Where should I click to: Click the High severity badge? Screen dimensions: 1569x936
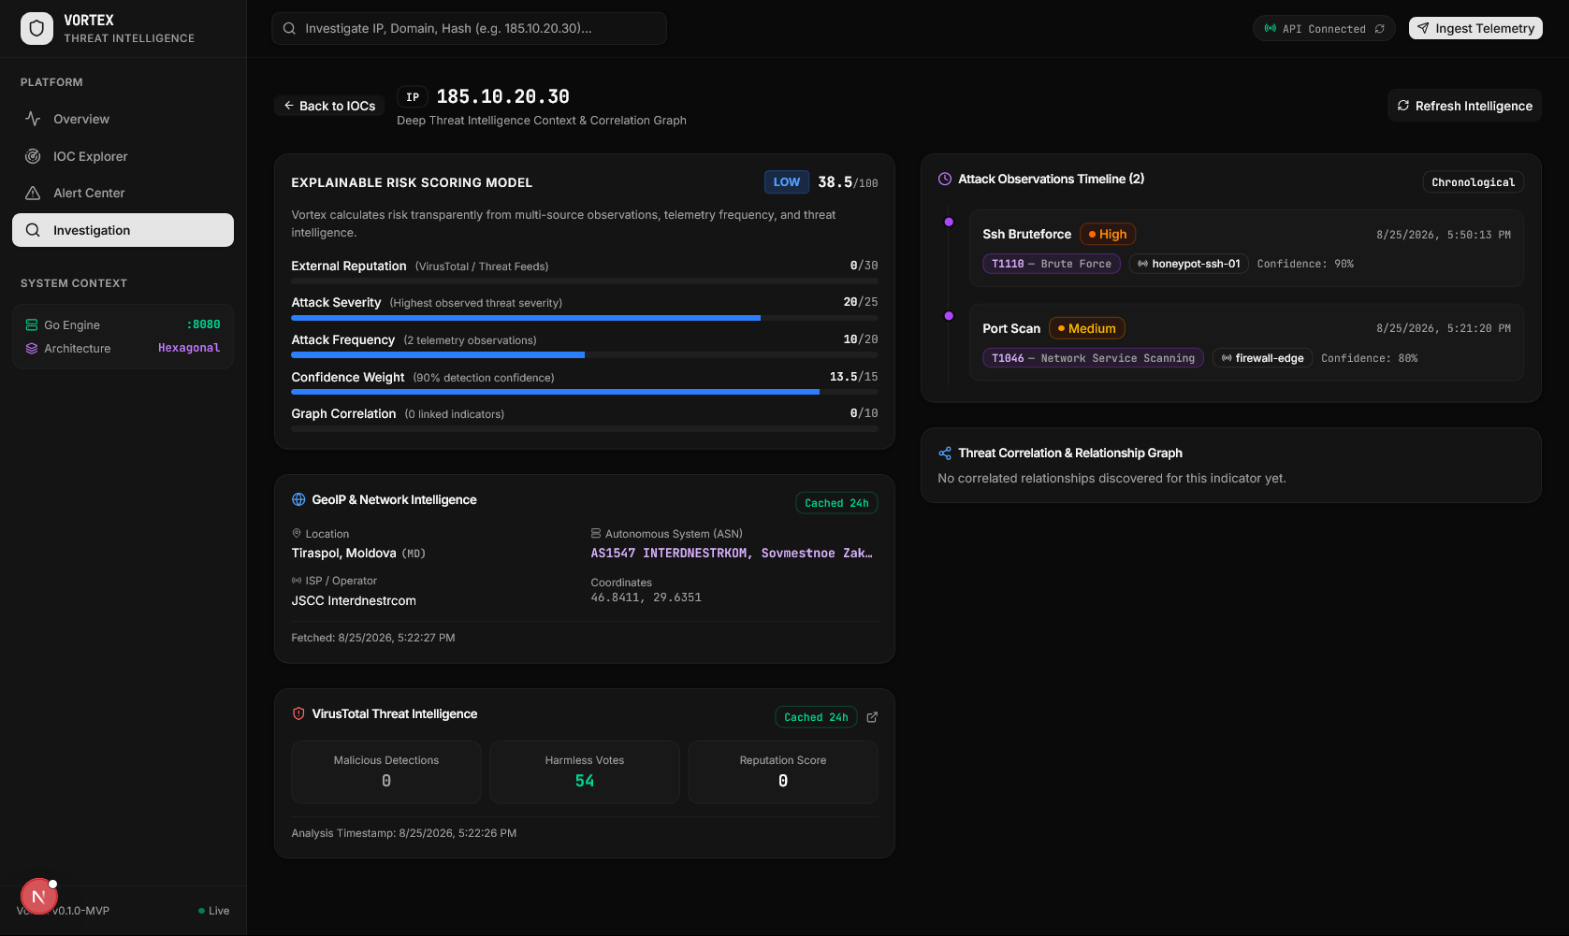pos(1108,234)
